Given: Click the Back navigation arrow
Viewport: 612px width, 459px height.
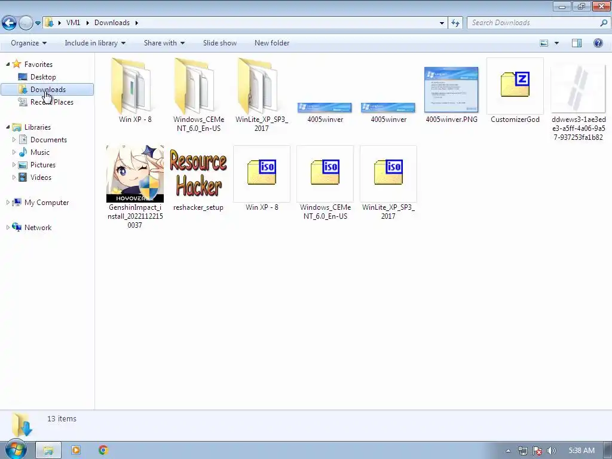Looking at the screenshot, I should 10,23.
